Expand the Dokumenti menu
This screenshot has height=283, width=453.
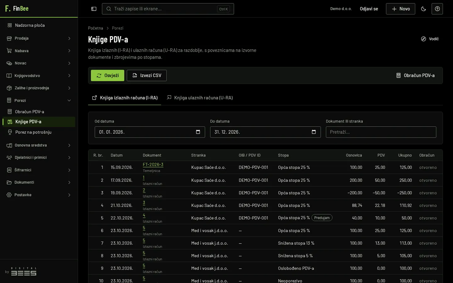[x=39, y=182]
